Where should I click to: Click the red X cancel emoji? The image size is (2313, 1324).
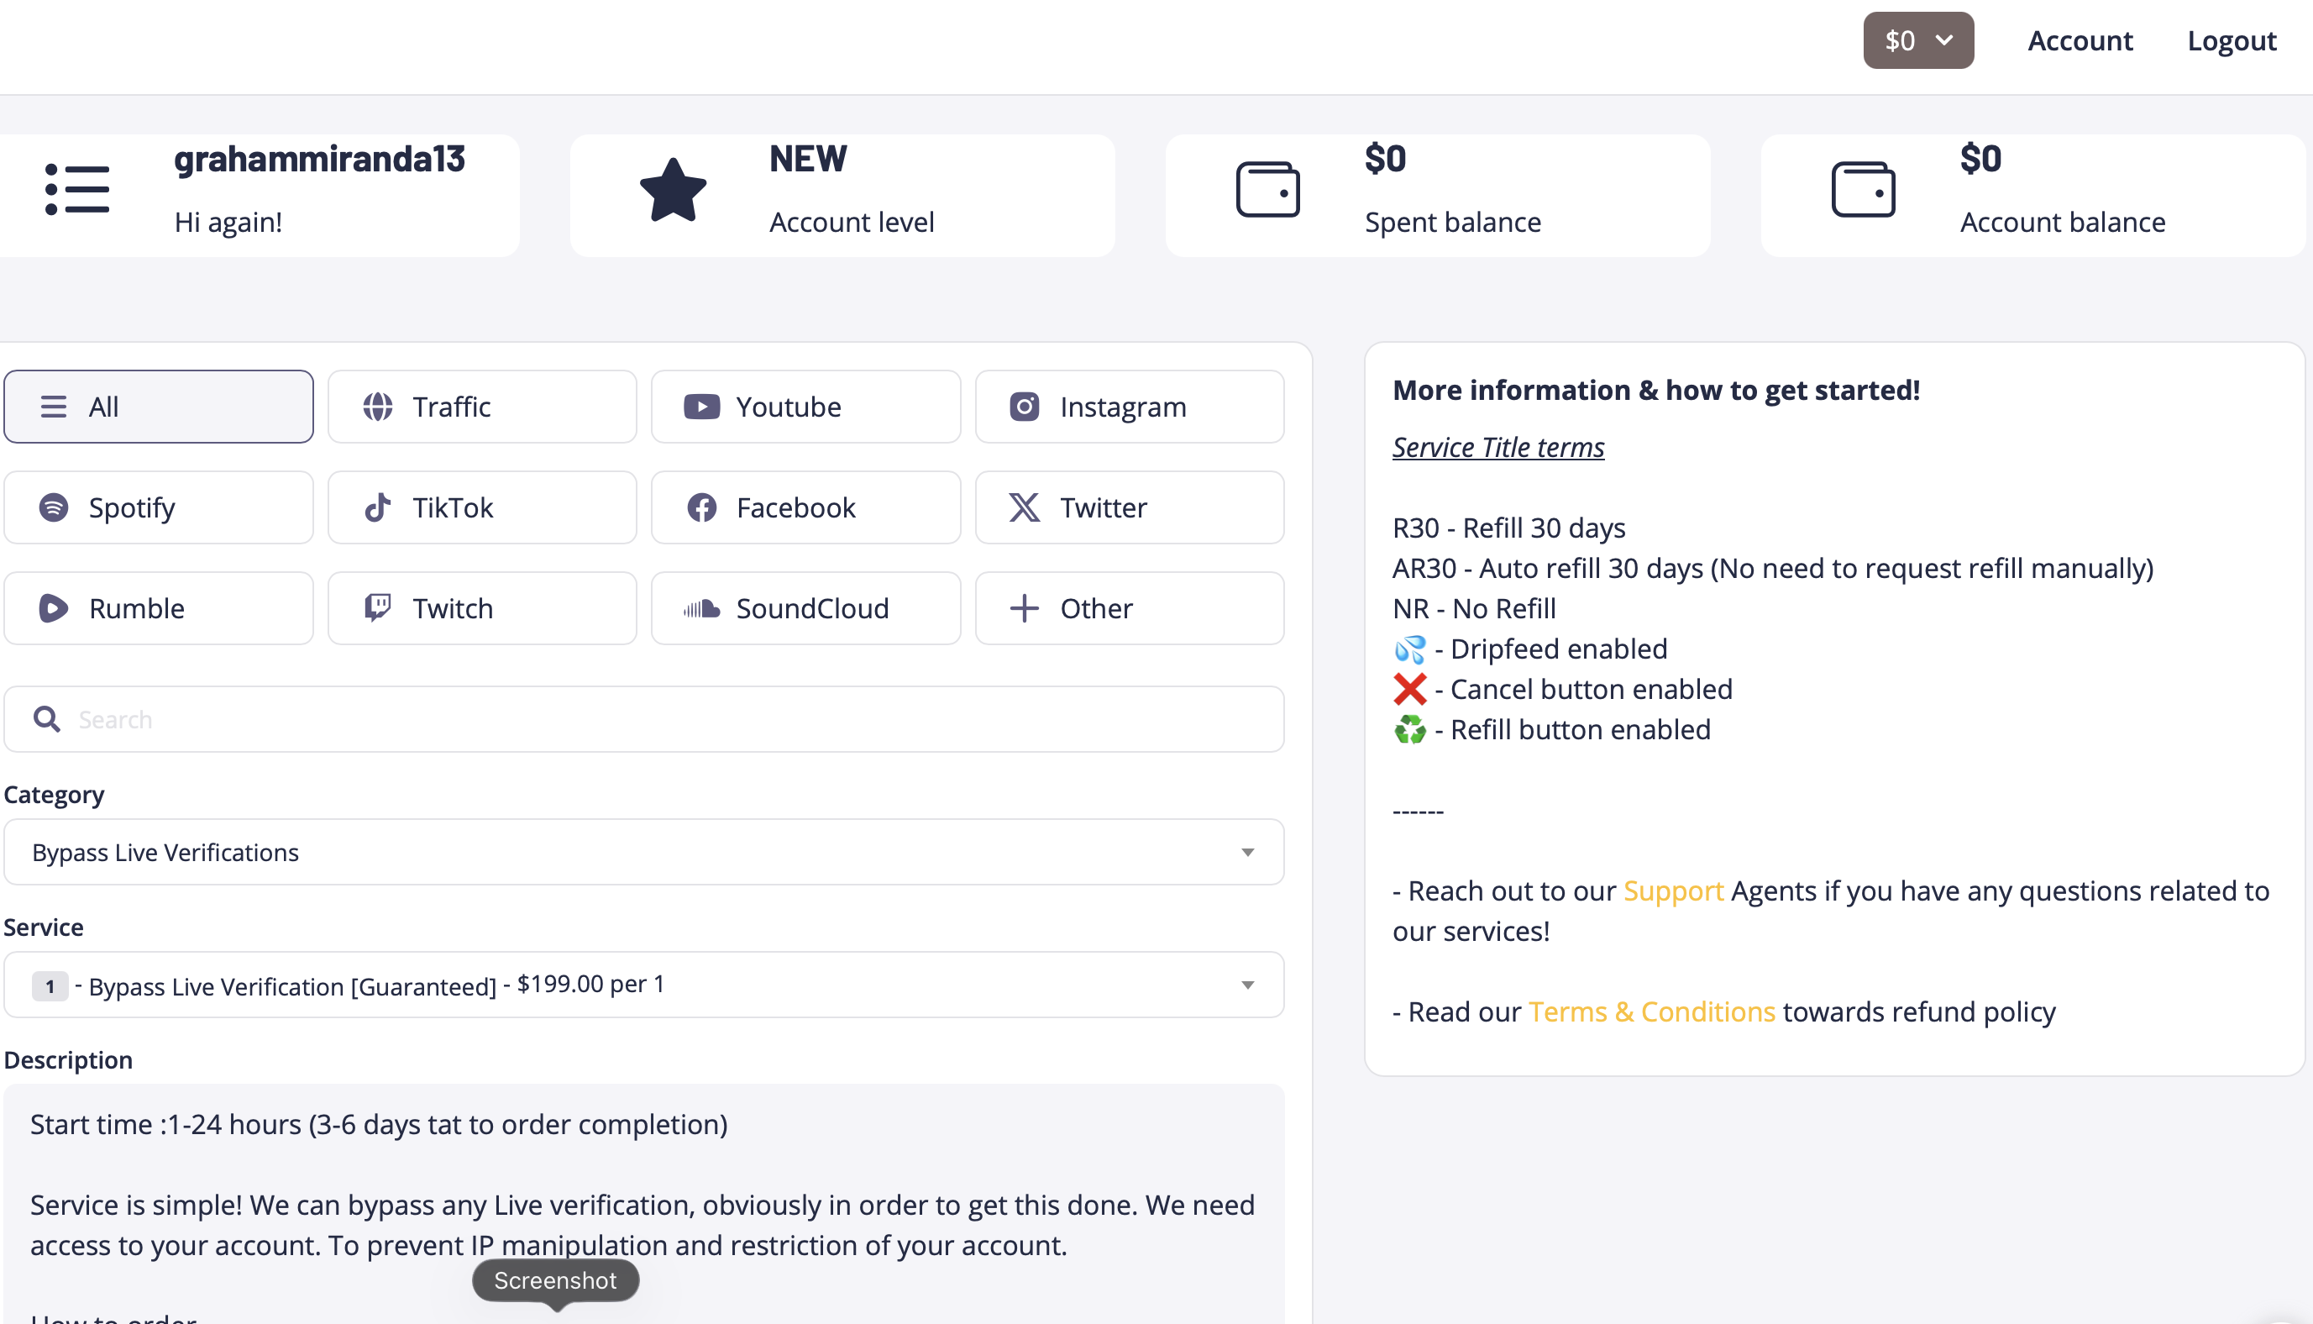coord(1409,689)
